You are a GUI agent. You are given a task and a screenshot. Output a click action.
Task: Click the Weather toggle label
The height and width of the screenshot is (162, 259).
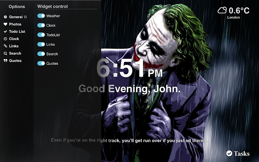click(x=53, y=16)
